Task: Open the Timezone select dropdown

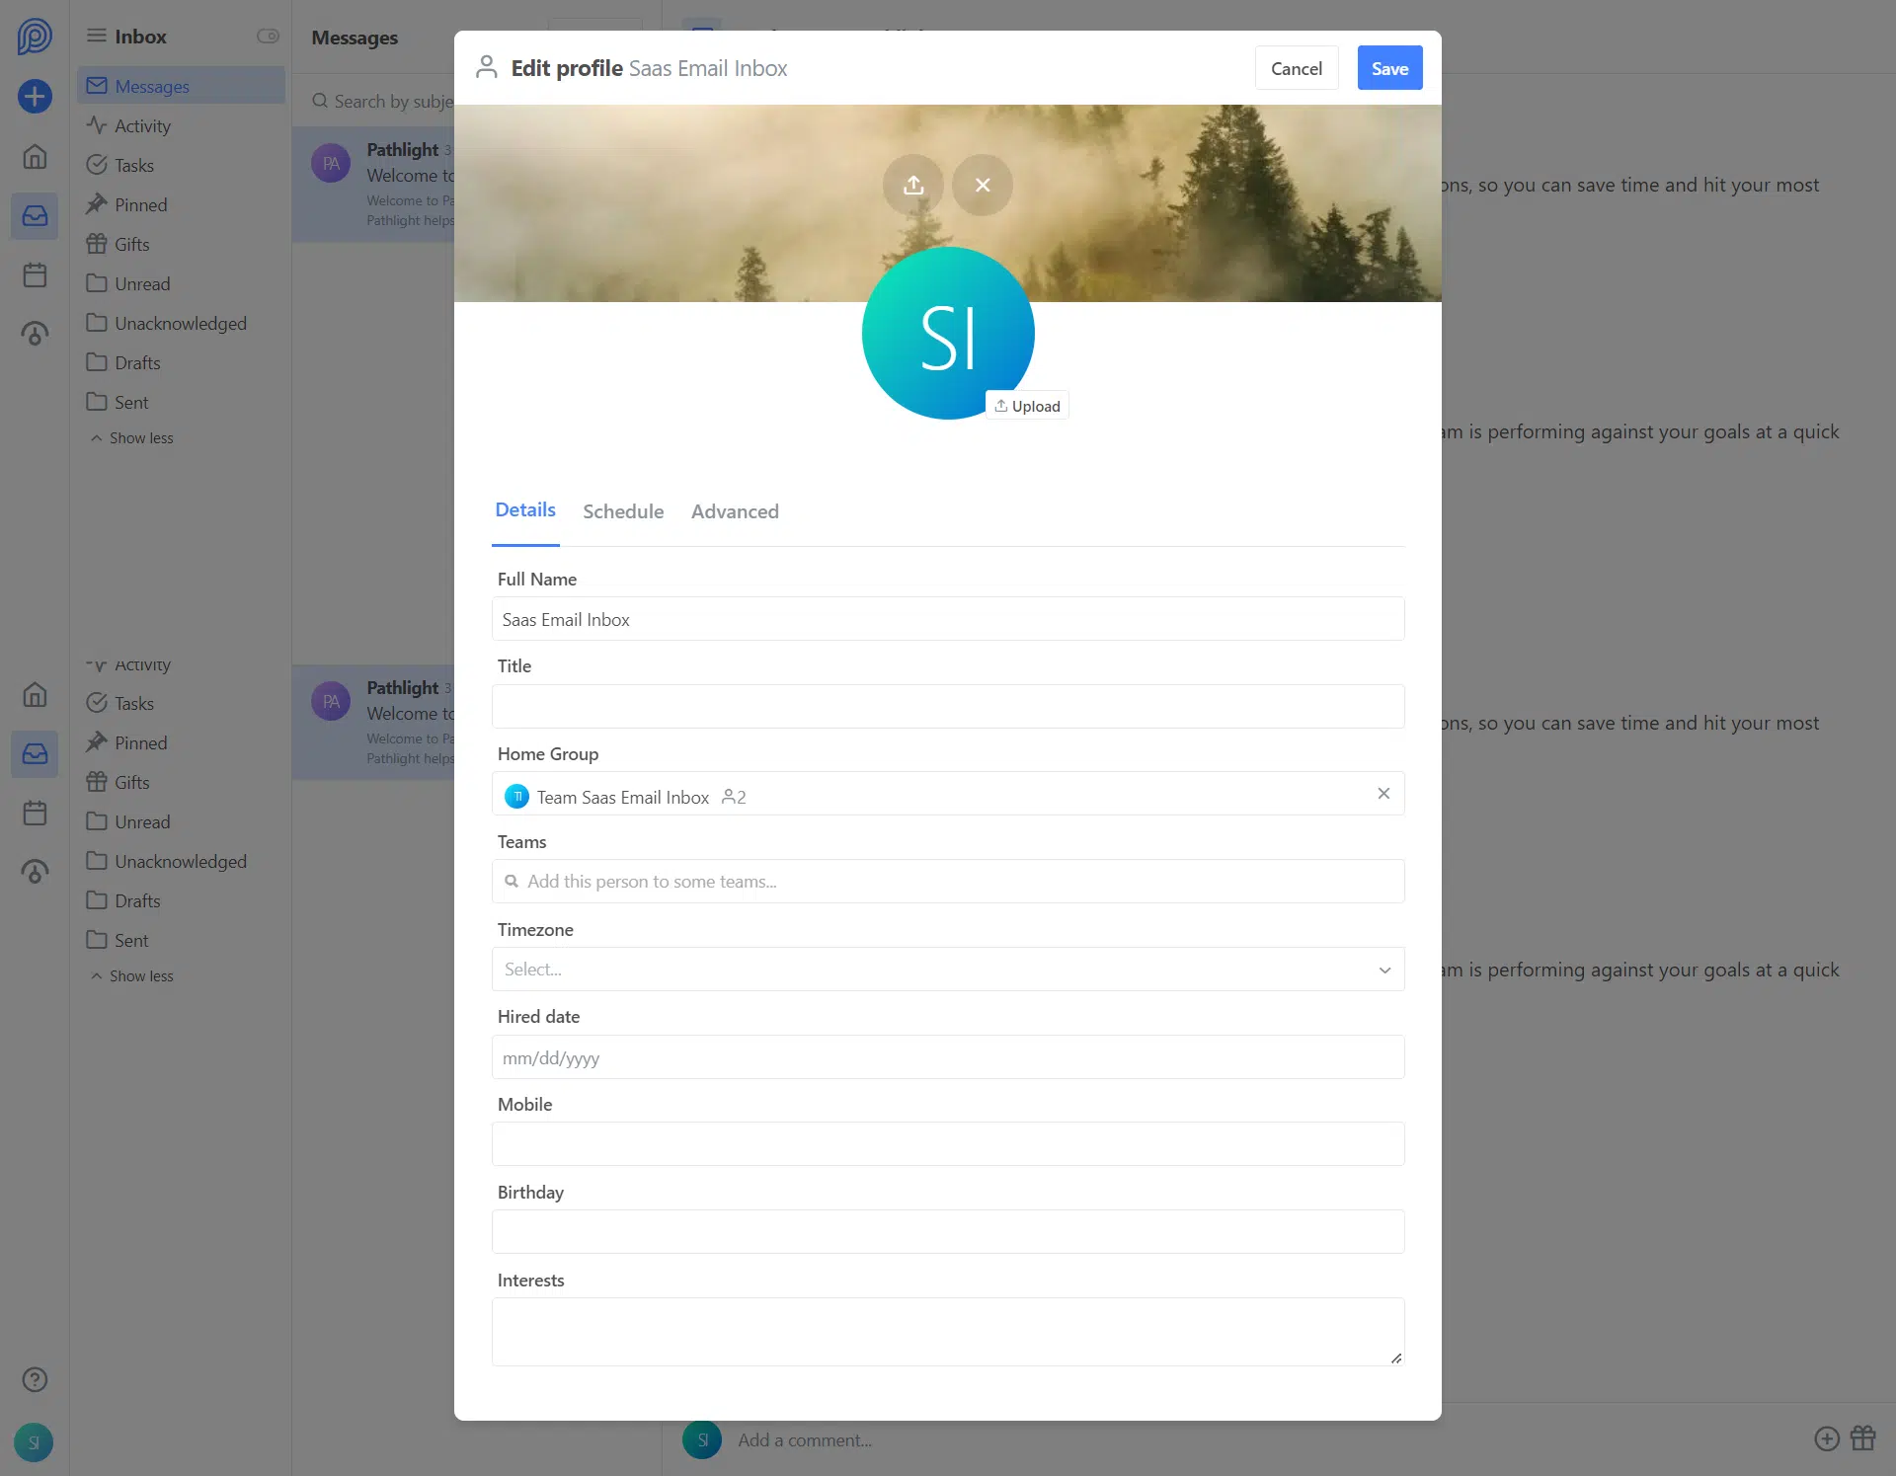Action: tap(947, 970)
